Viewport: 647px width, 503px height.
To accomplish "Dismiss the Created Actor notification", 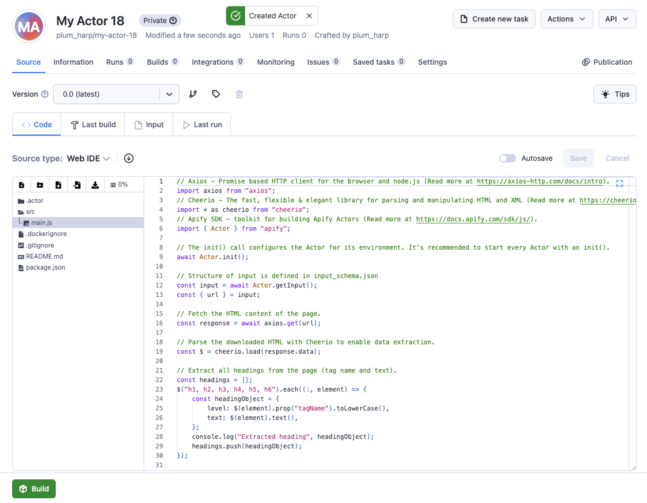I will click(309, 16).
